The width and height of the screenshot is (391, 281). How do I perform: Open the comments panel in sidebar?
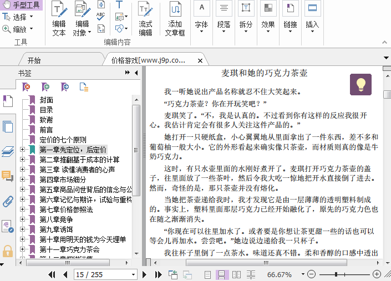pos(8,176)
